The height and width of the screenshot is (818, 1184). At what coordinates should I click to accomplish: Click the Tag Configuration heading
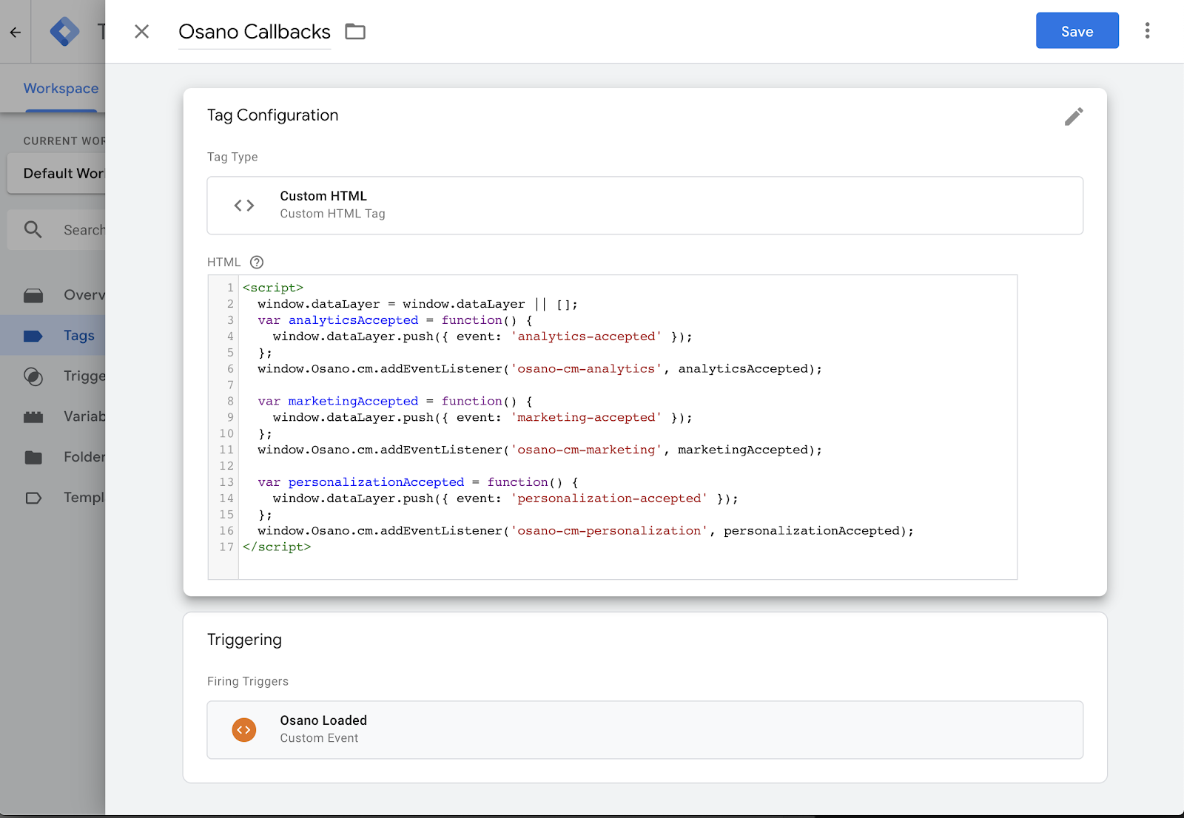tap(272, 115)
